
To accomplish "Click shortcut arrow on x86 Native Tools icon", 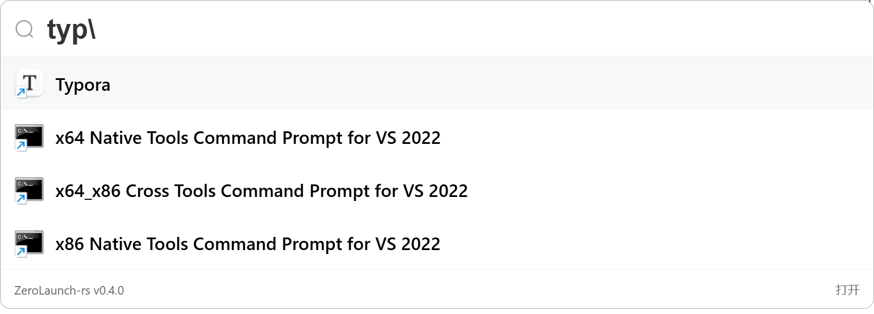I will click(x=21, y=252).
